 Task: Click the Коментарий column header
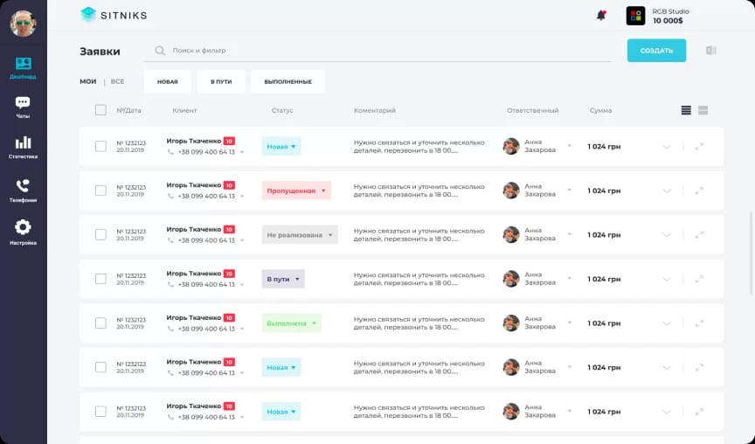coord(375,110)
